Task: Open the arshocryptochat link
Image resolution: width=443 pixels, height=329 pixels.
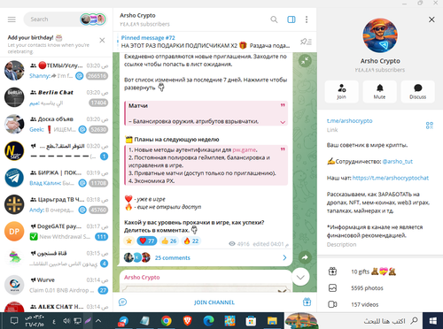Action: (391, 178)
